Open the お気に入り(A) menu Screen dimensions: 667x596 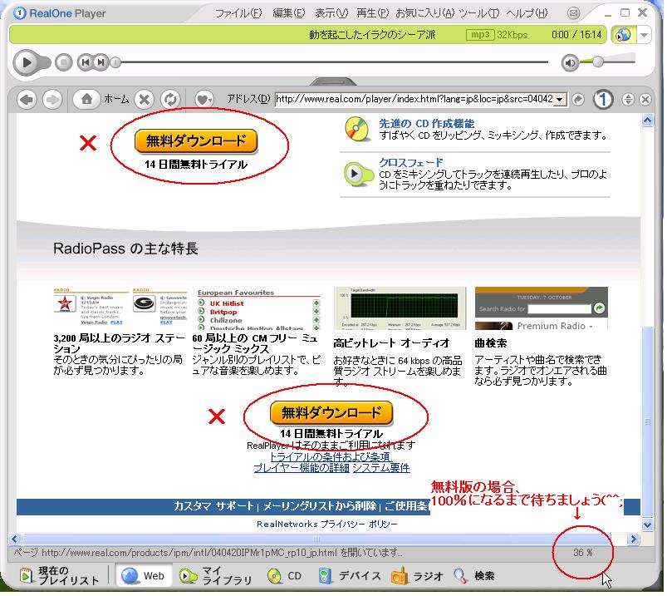(425, 13)
